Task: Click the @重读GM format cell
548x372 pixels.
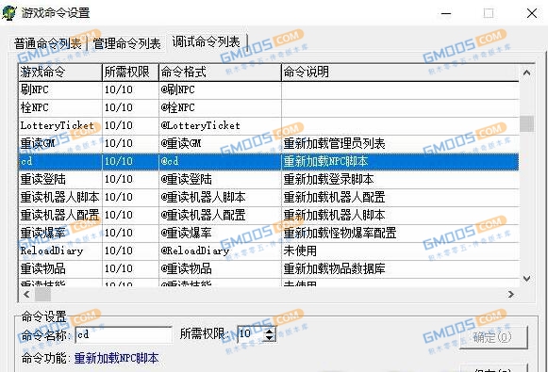Action: pos(220,143)
